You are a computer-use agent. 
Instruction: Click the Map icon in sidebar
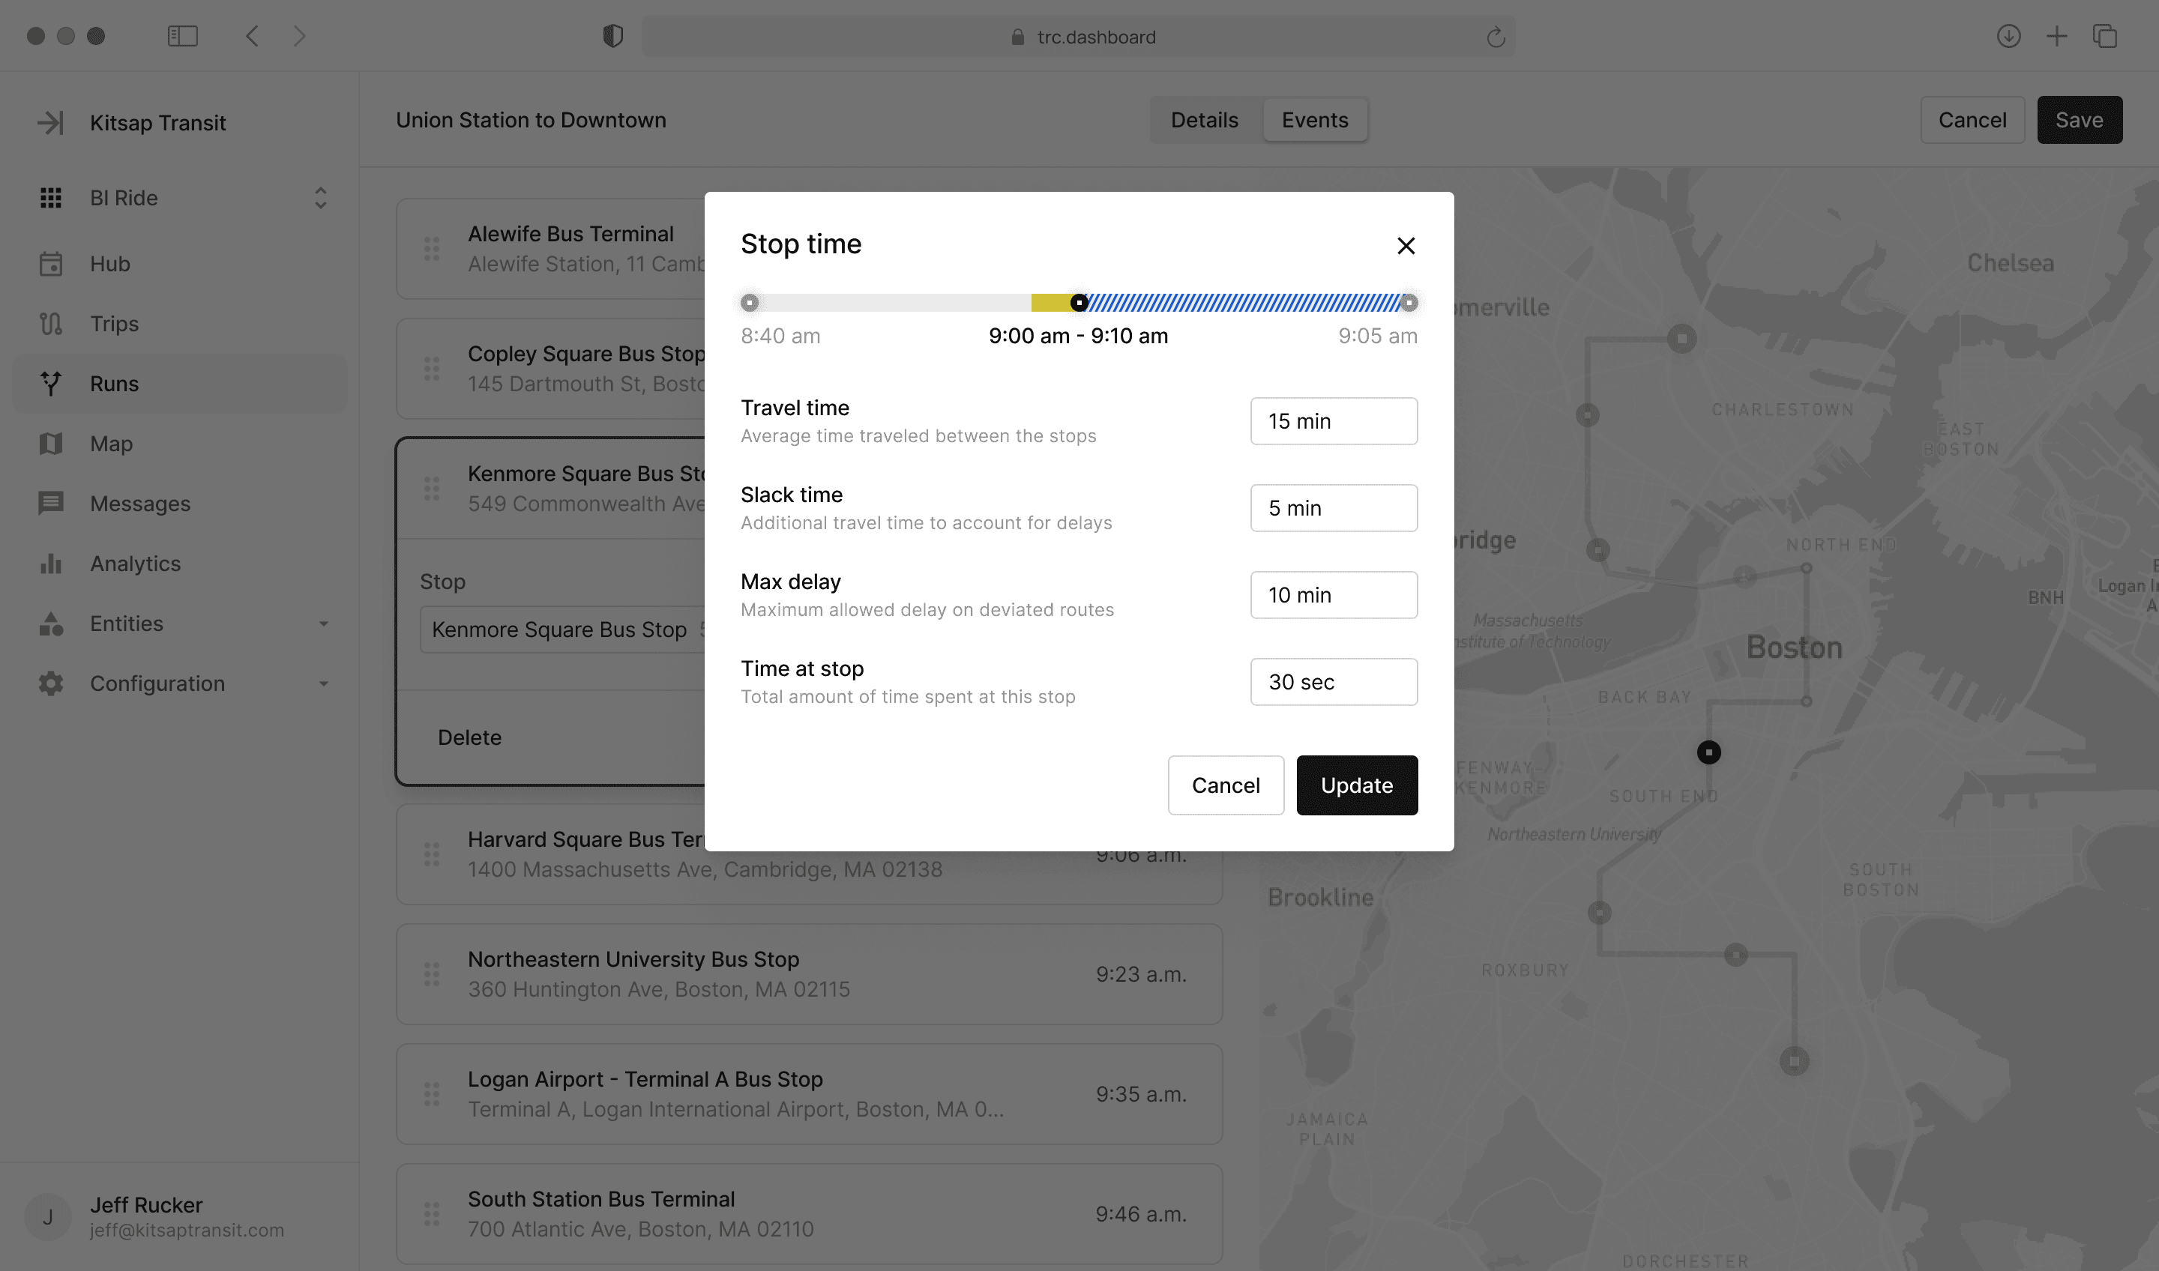click(50, 444)
